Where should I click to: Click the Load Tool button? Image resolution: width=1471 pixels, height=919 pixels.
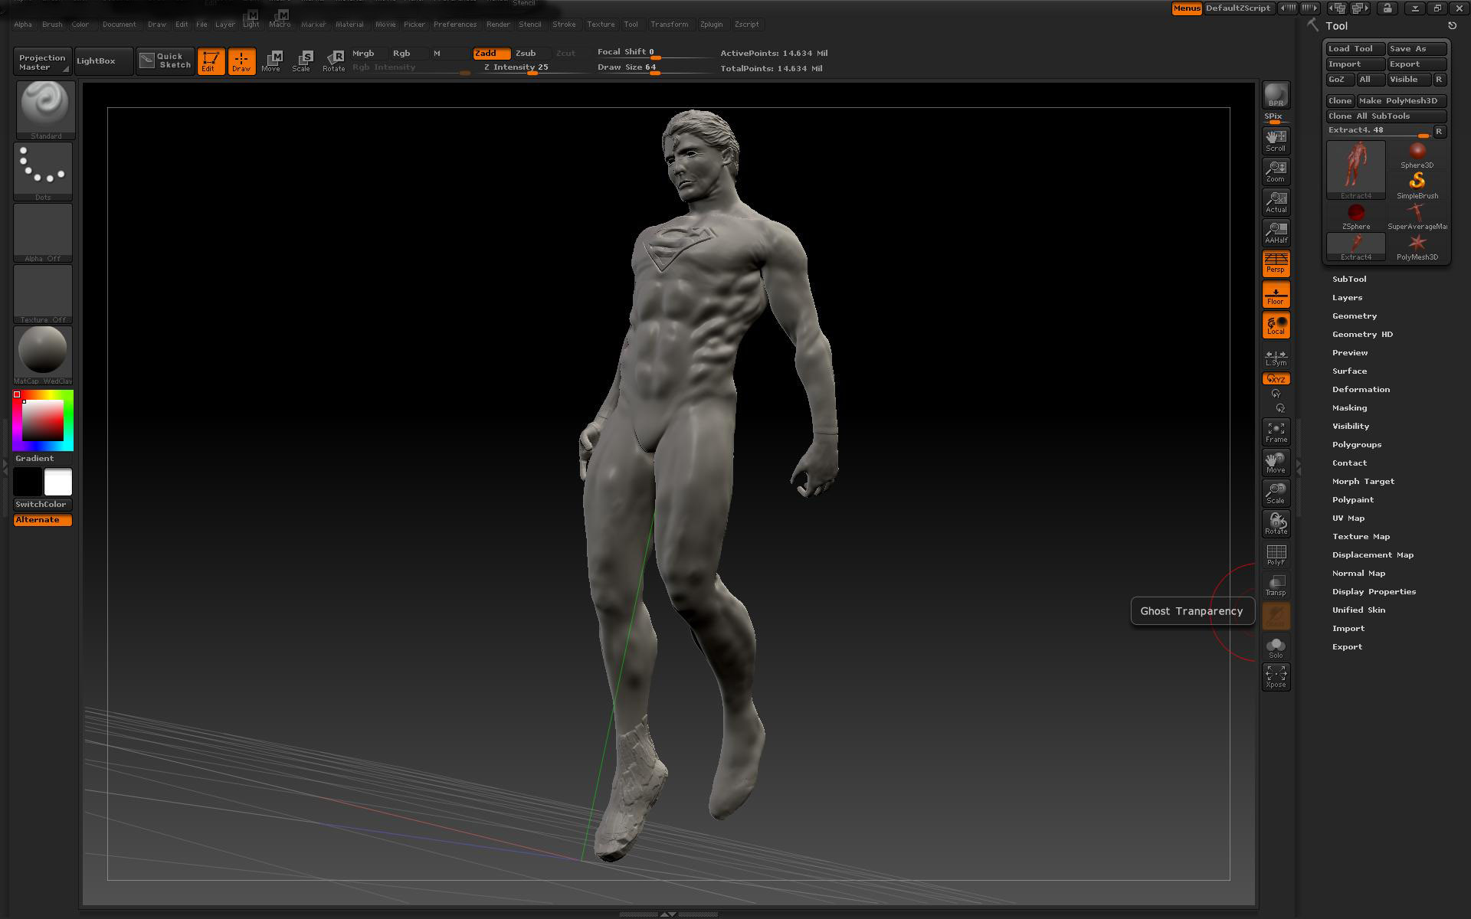(x=1355, y=48)
